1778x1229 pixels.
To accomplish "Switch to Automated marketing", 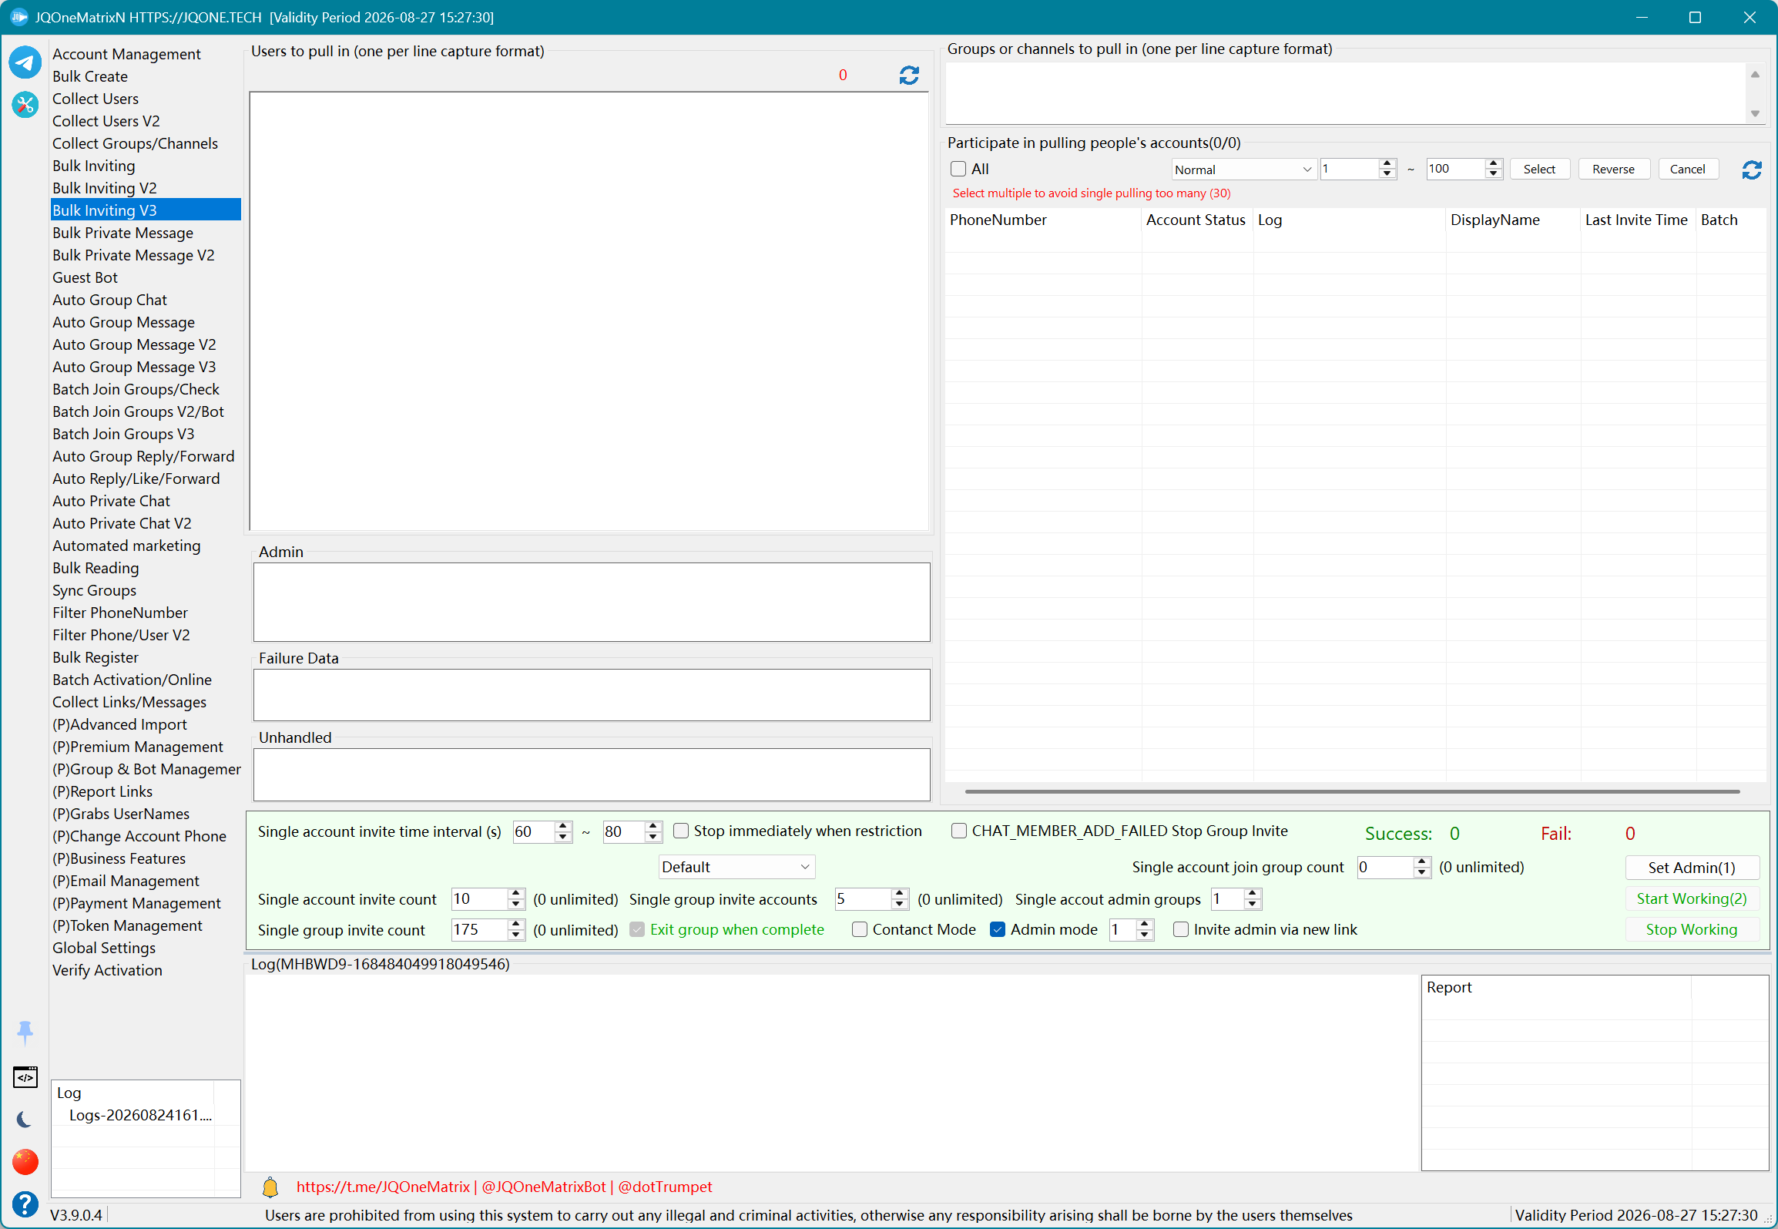I will tap(126, 546).
